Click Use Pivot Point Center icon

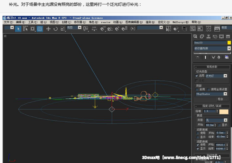[86, 29]
